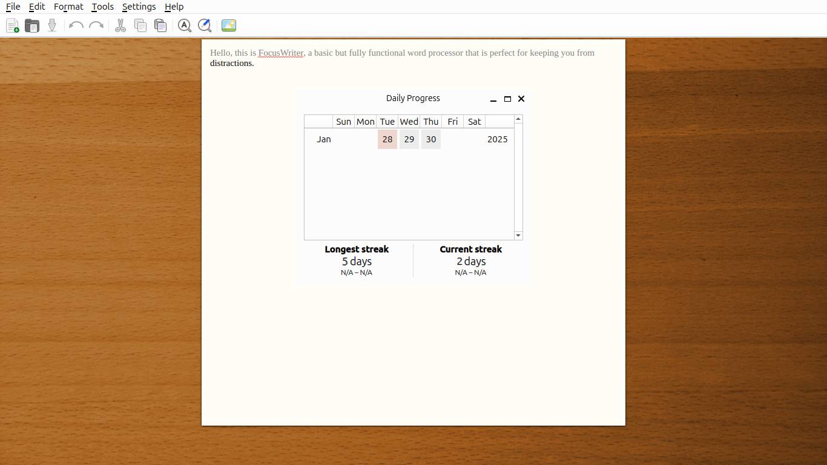The height and width of the screenshot is (465, 827).
Task: Open Themes with the landscape icon
Action: [229, 25]
